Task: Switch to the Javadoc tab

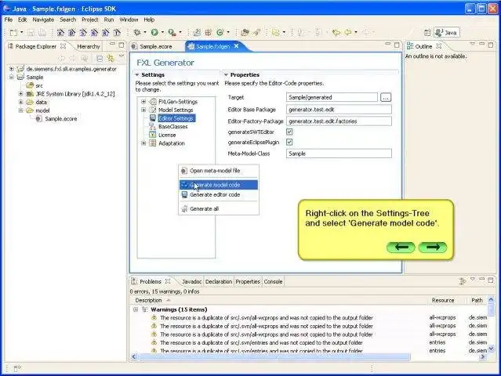Action: click(192, 282)
